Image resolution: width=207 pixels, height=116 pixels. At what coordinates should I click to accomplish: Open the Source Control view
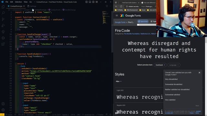tap(3, 19)
